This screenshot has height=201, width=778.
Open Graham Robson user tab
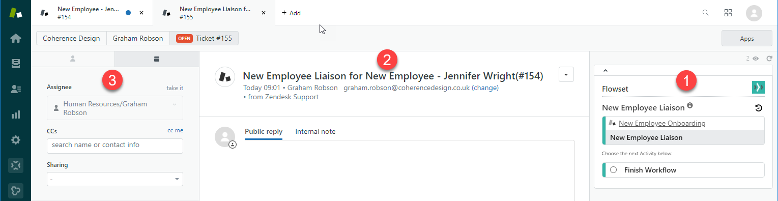point(138,38)
